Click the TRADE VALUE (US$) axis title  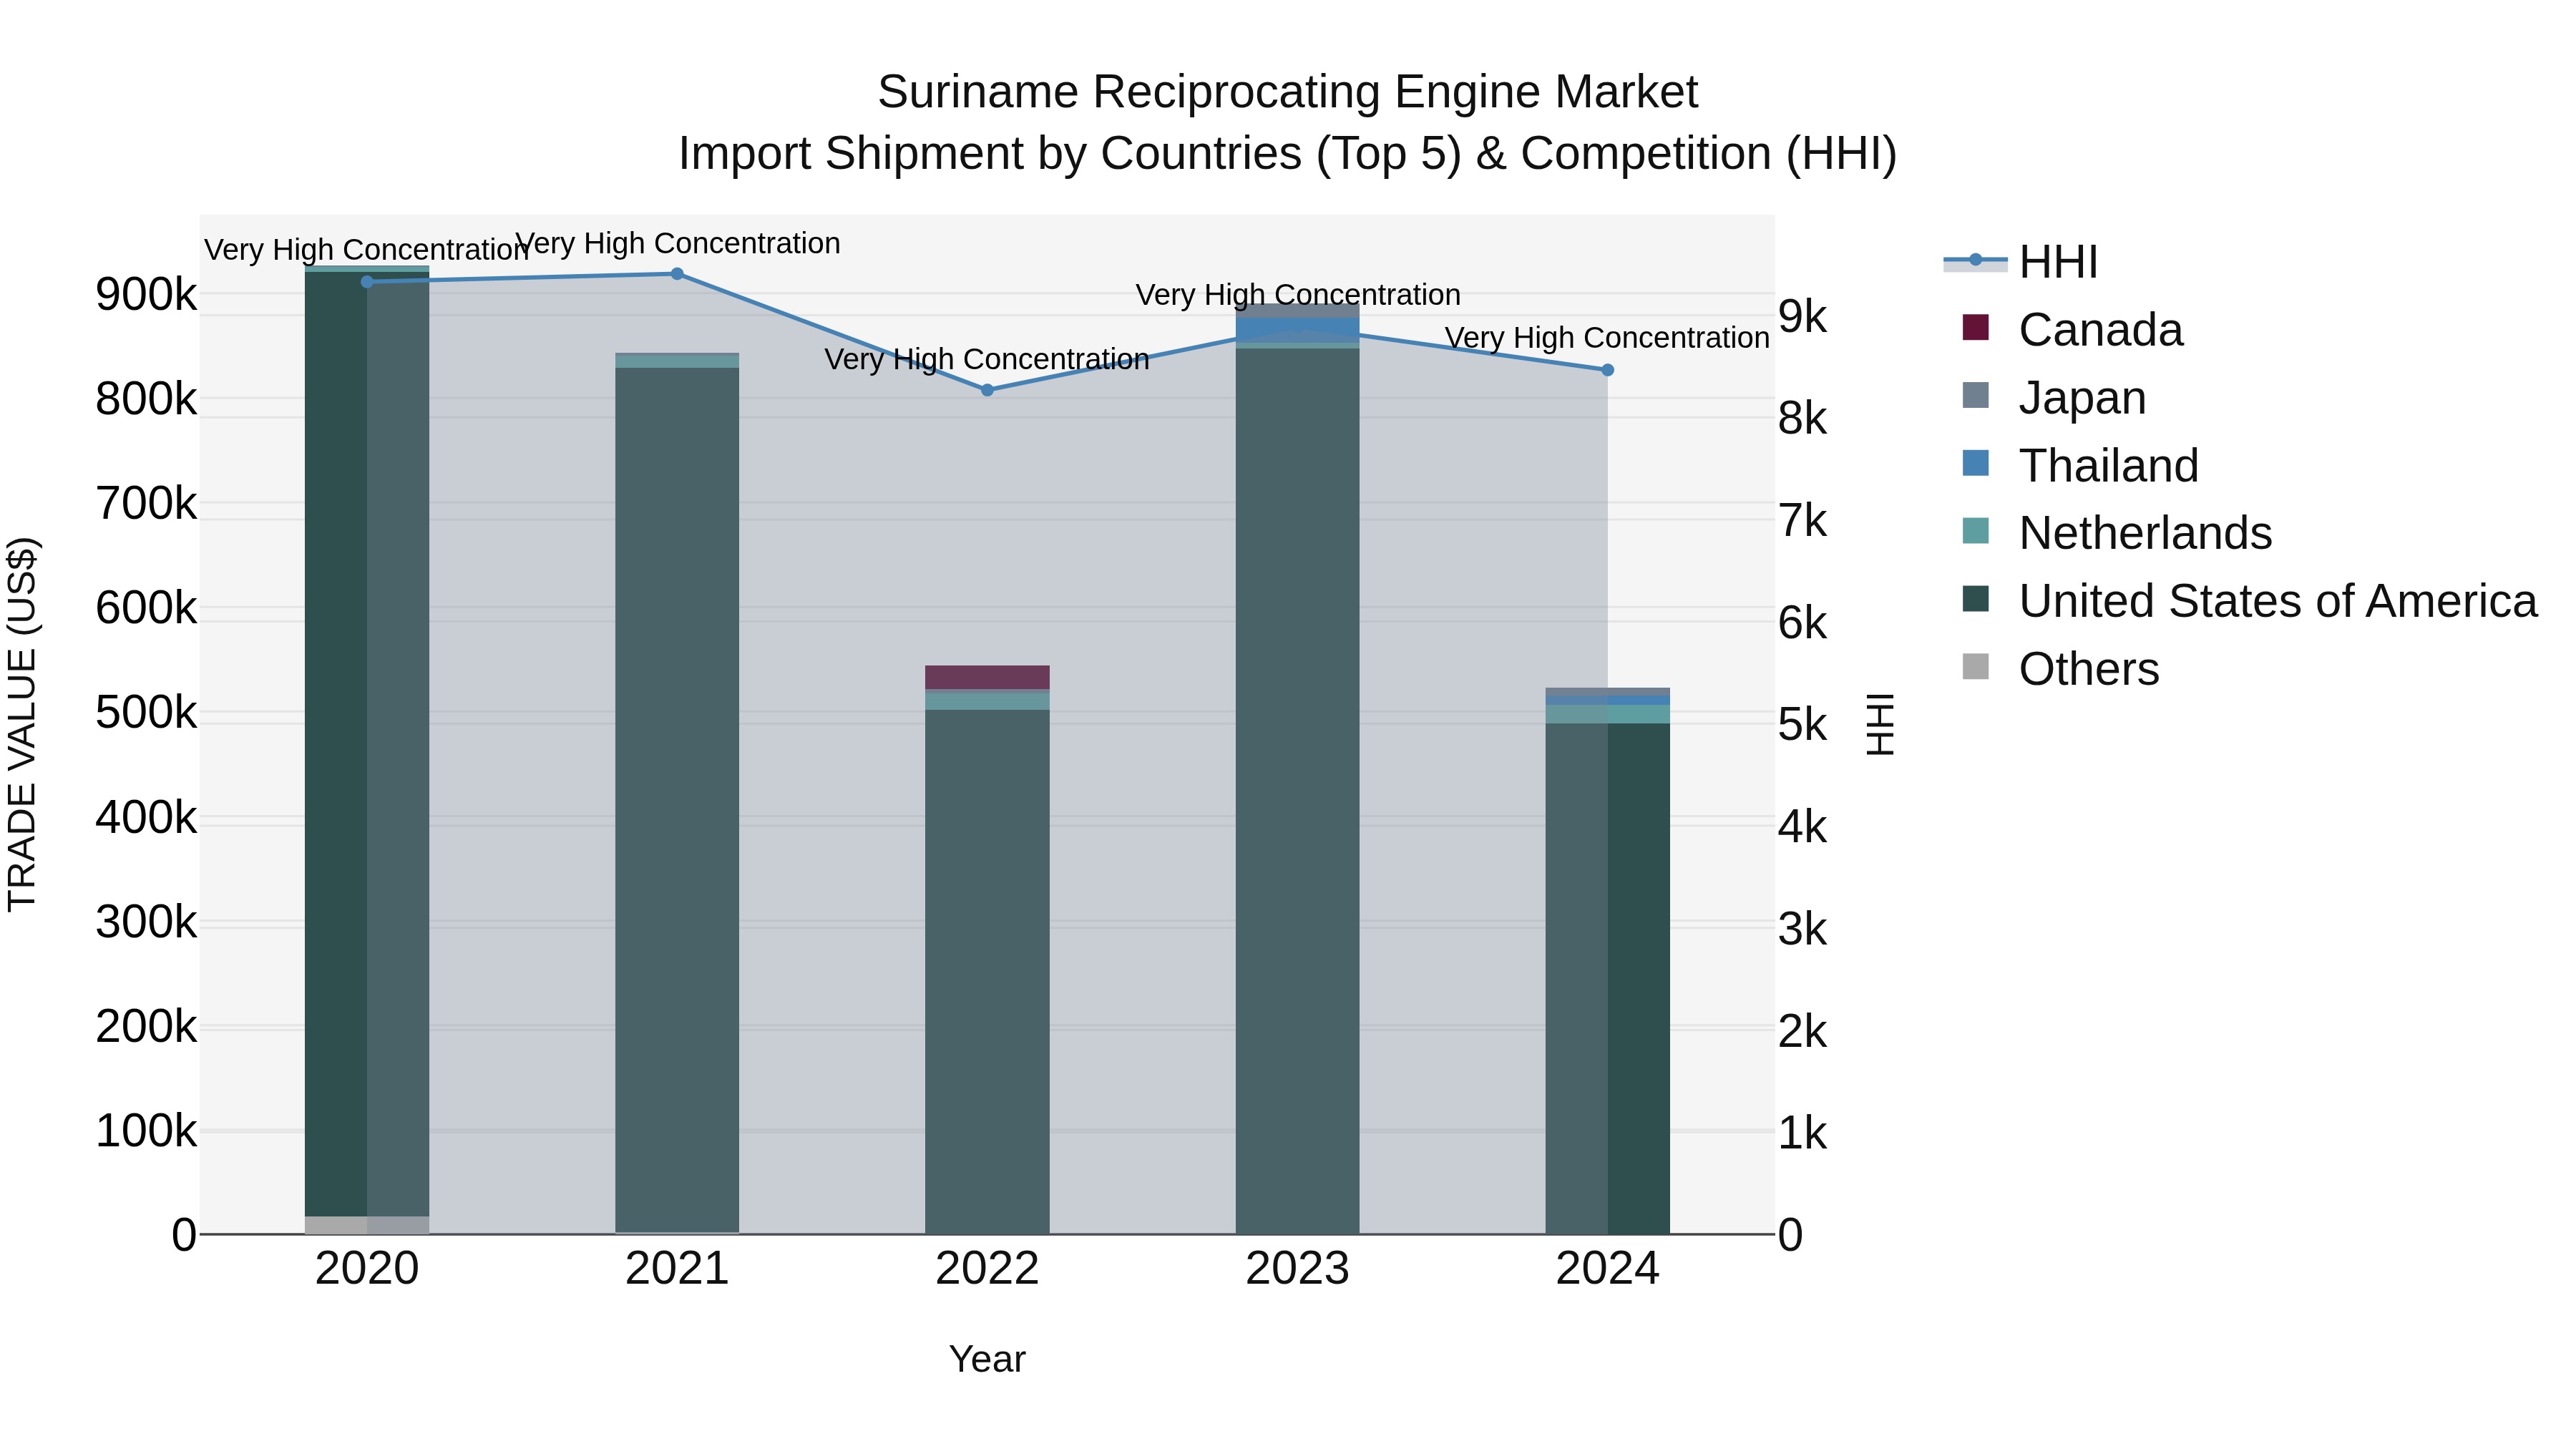tap(22, 724)
